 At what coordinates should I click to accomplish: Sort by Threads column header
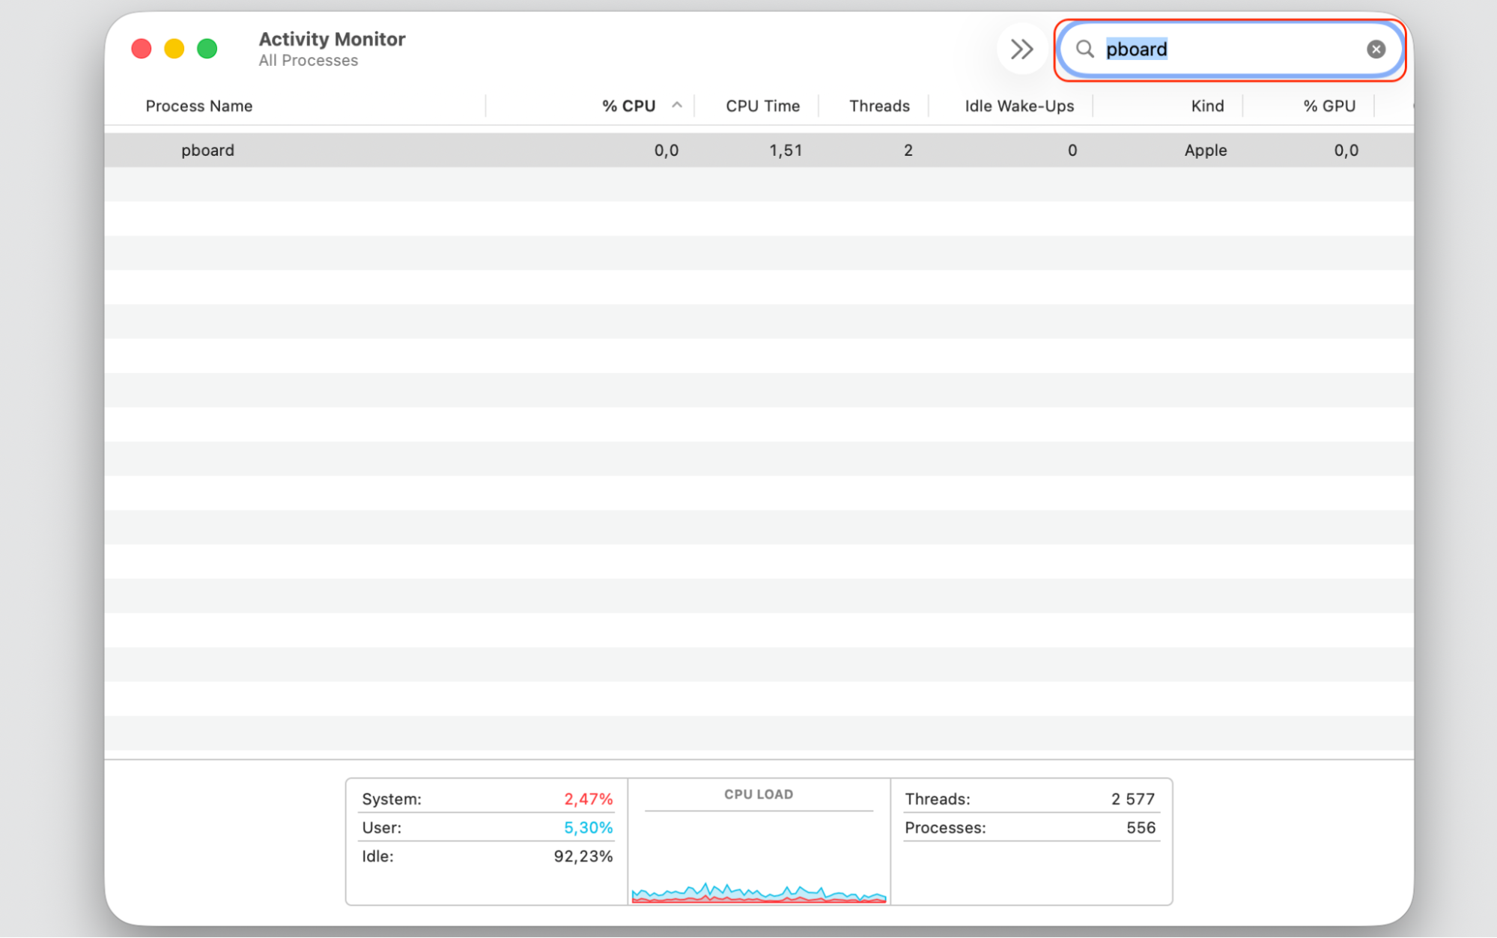pos(879,106)
